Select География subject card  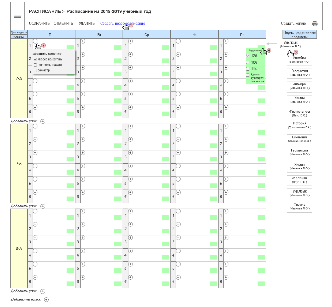299,73
